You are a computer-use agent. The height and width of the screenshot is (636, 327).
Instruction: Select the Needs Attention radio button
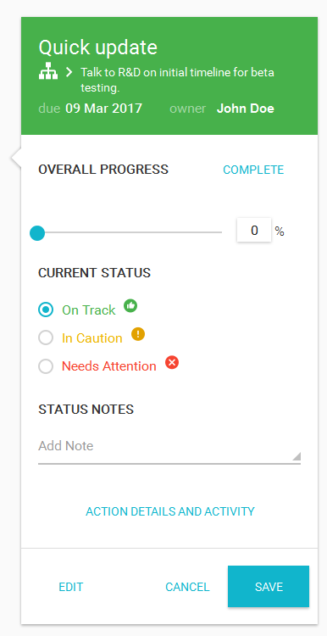pos(46,365)
